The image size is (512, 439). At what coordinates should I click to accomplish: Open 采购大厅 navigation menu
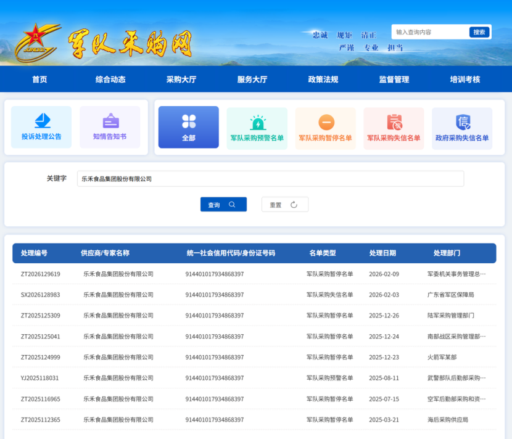tap(181, 80)
